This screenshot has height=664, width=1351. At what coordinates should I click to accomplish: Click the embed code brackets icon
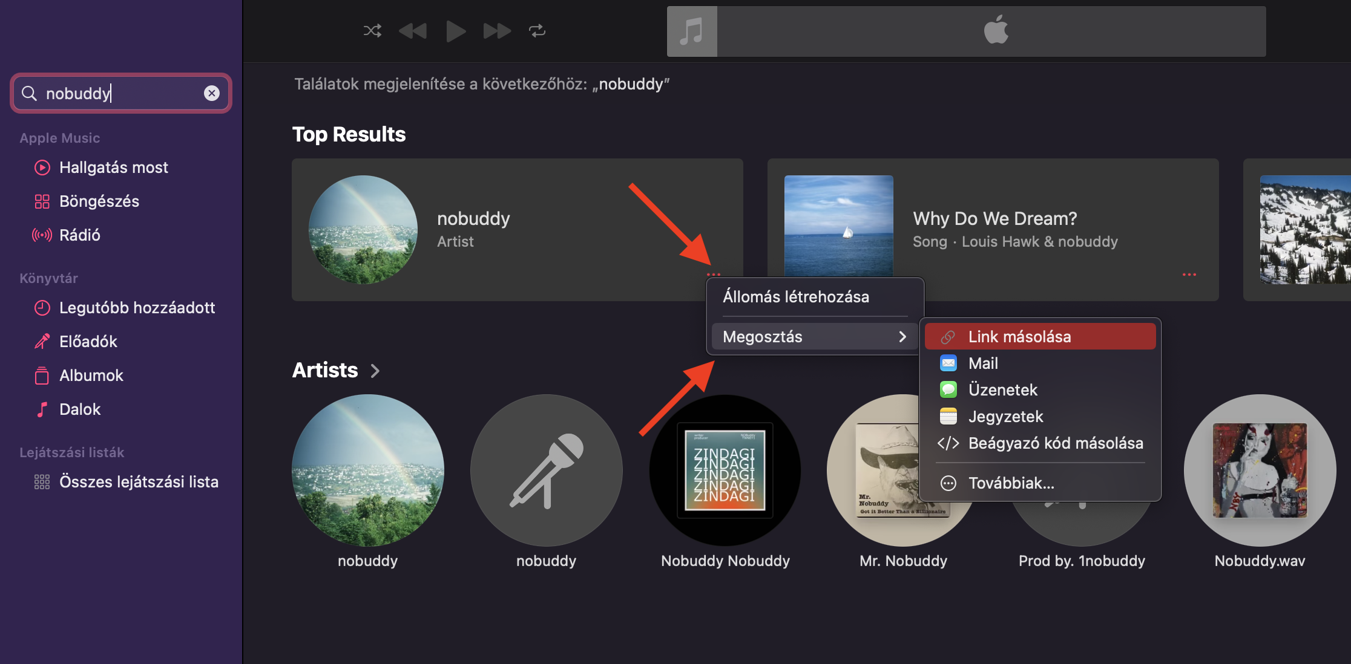(948, 443)
